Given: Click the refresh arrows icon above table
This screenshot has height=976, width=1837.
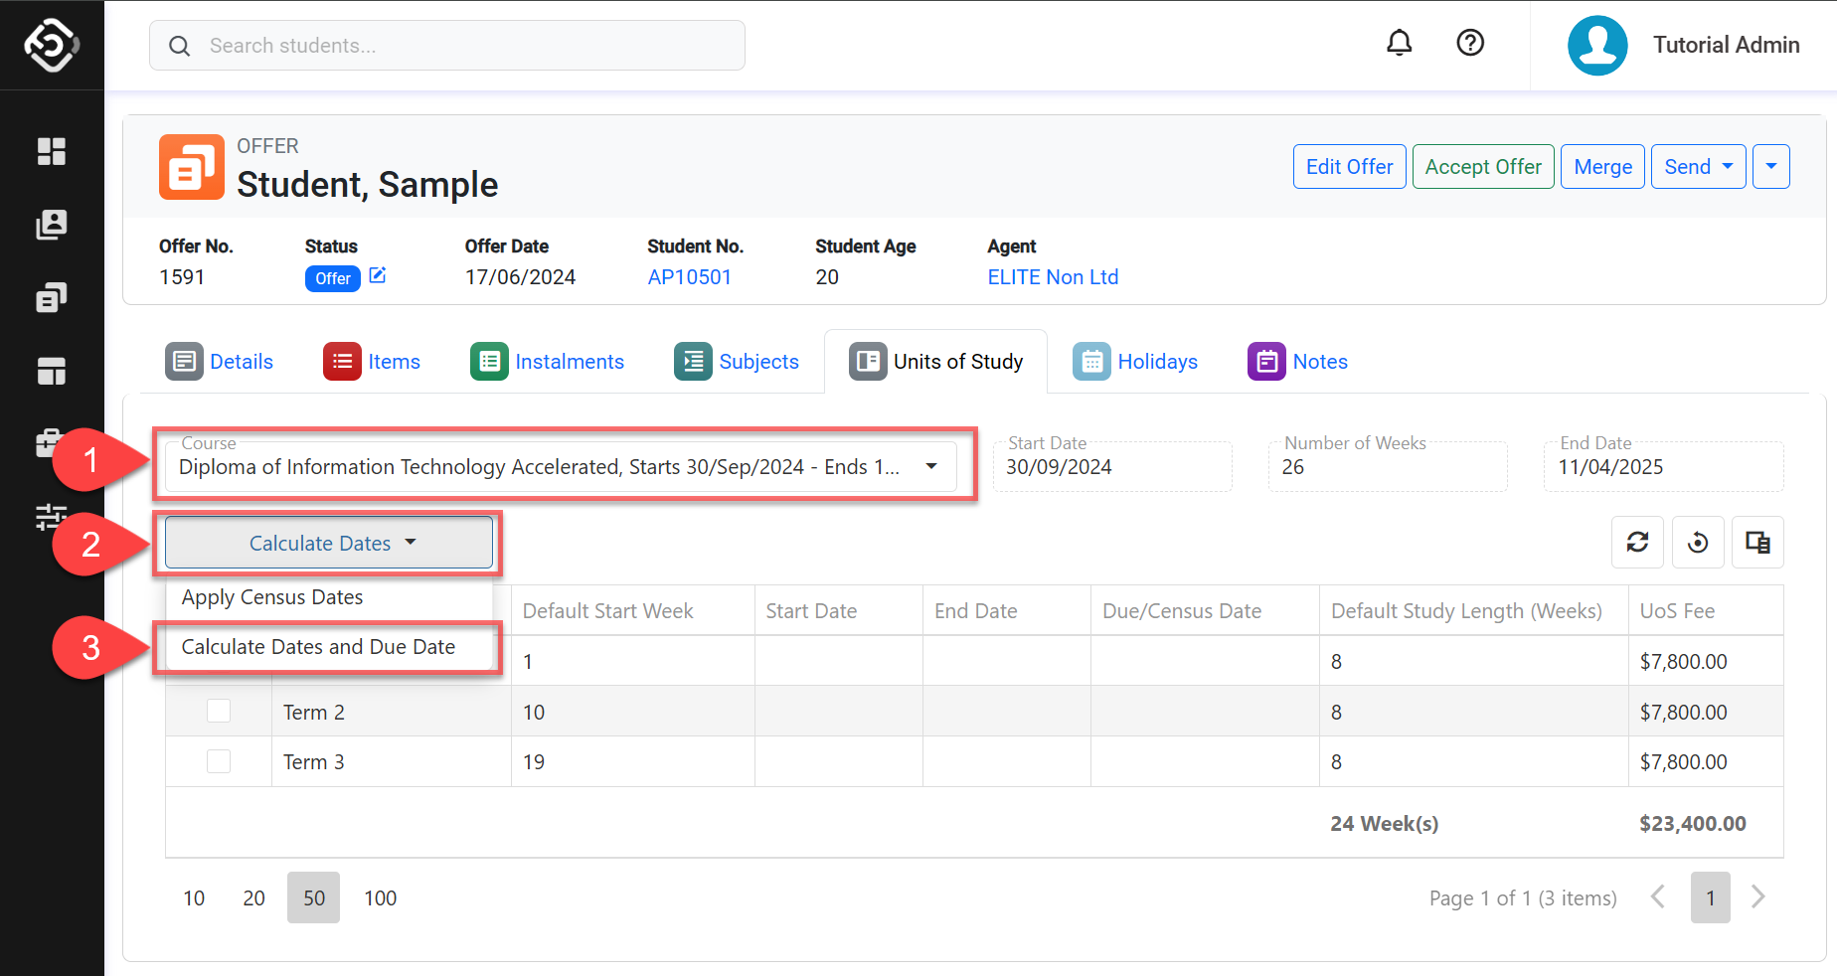Looking at the screenshot, I should coord(1637,543).
